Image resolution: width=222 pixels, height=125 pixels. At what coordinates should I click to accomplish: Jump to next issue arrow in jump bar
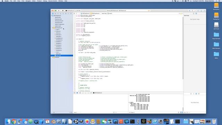coord(183,14)
